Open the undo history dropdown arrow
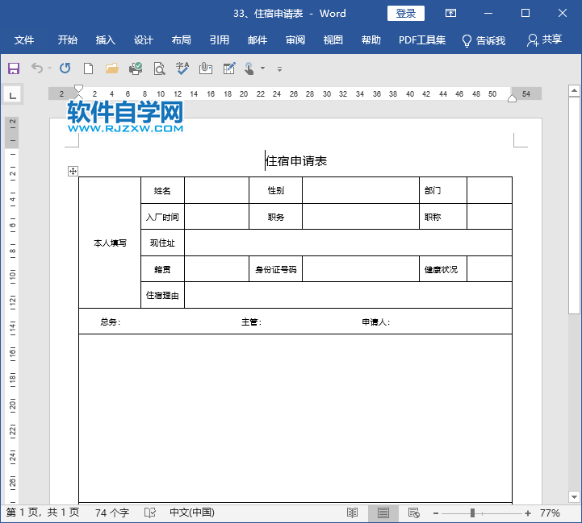This screenshot has width=582, height=523. pyautogui.click(x=49, y=68)
